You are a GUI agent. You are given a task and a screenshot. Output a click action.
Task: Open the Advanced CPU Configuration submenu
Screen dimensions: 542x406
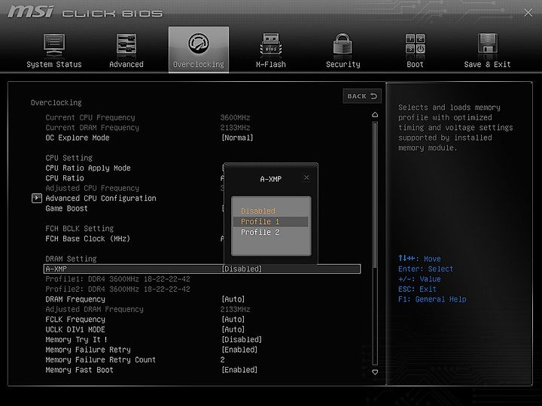click(101, 198)
